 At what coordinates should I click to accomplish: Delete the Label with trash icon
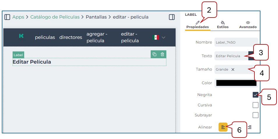[x=163, y=54]
